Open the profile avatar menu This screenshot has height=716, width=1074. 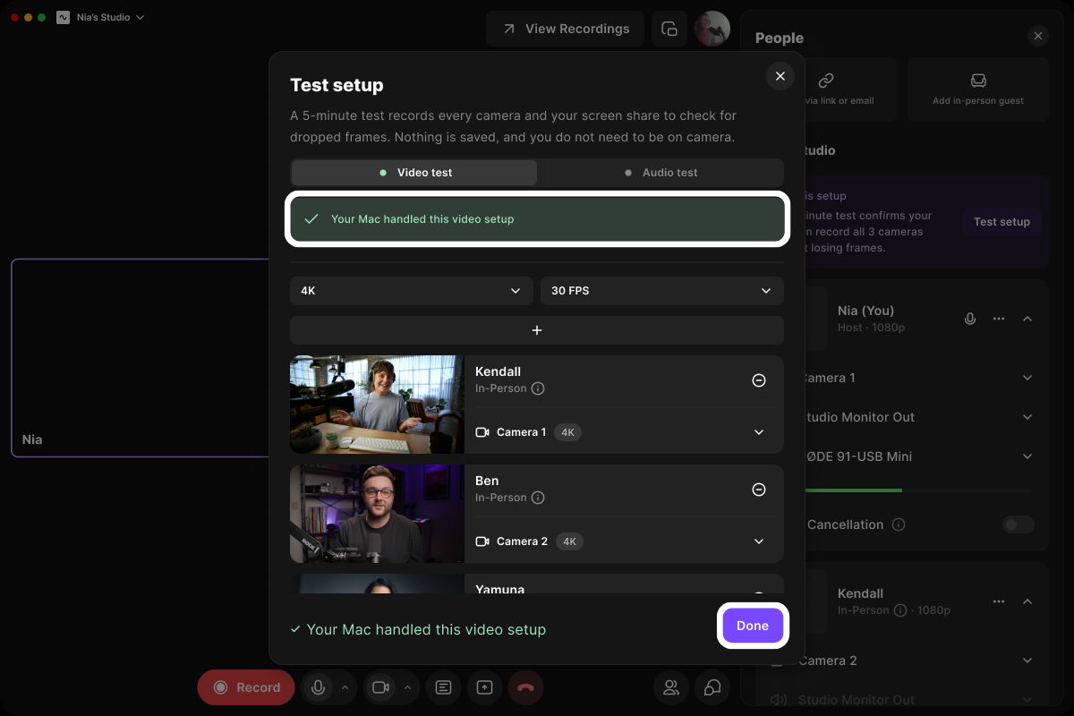[712, 29]
